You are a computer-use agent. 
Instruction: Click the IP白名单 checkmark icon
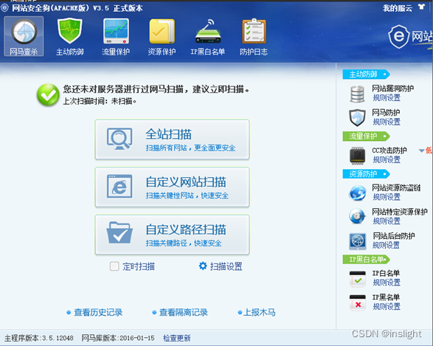357,279
